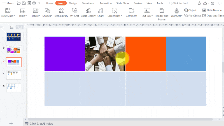
Task: Switch to outline view icon
Action: pyautogui.click(x=11, y=27)
